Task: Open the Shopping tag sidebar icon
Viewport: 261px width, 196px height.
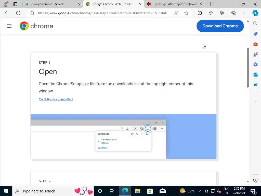Action: coord(255,34)
